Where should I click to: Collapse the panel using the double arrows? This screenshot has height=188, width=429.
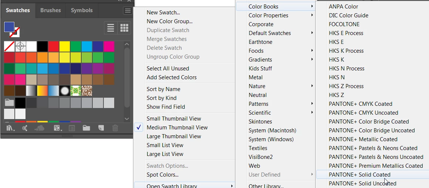[x=120, y=1]
